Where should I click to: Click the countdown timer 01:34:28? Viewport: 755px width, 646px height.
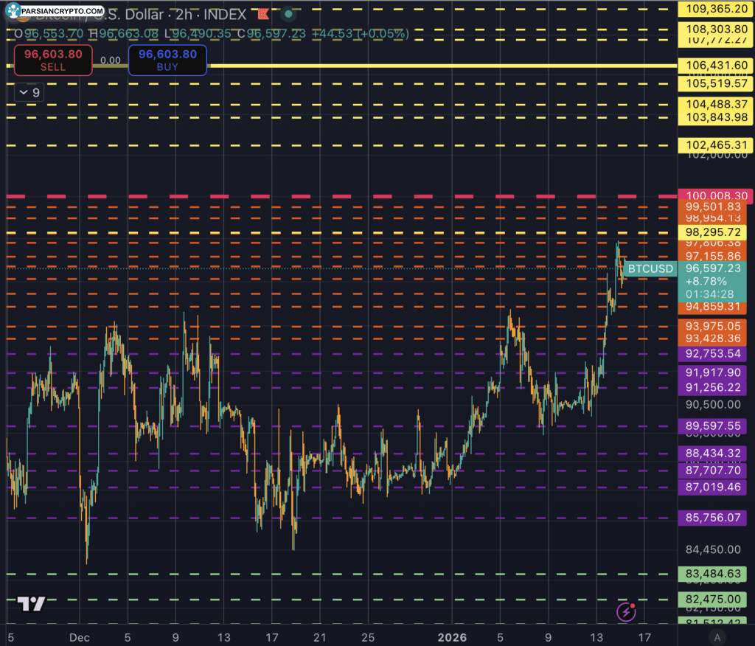pos(710,294)
